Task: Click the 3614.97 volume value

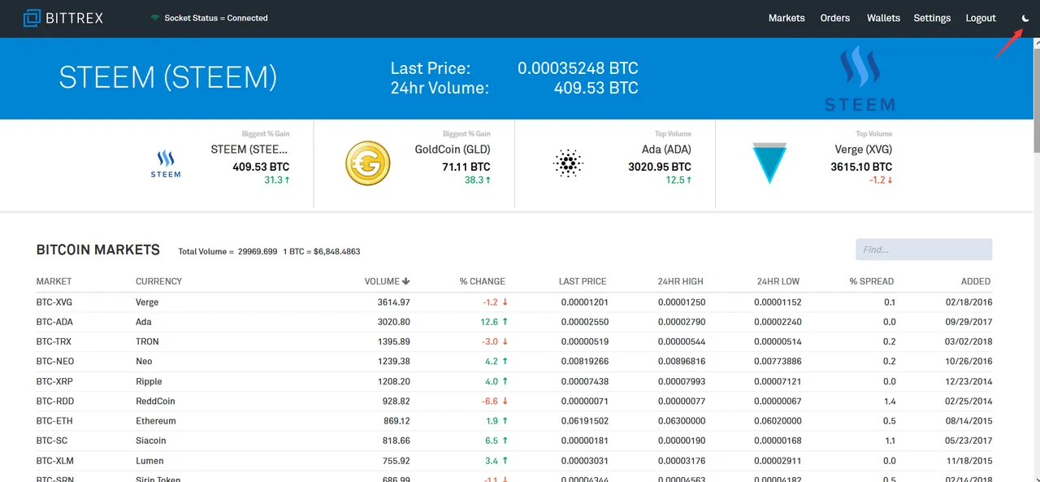Action: pos(394,302)
